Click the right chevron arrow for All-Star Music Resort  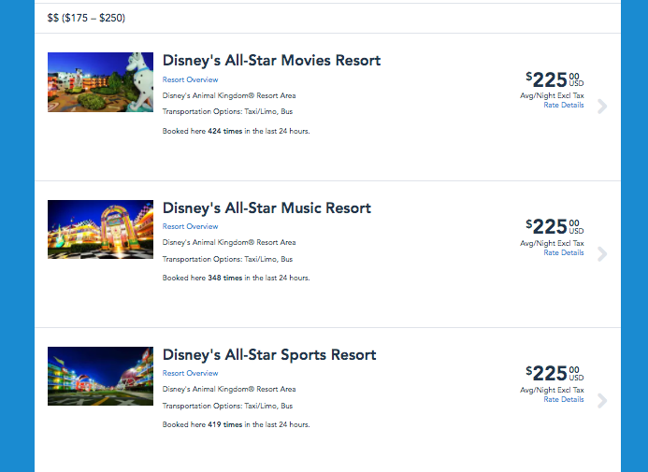click(x=601, y=253)
